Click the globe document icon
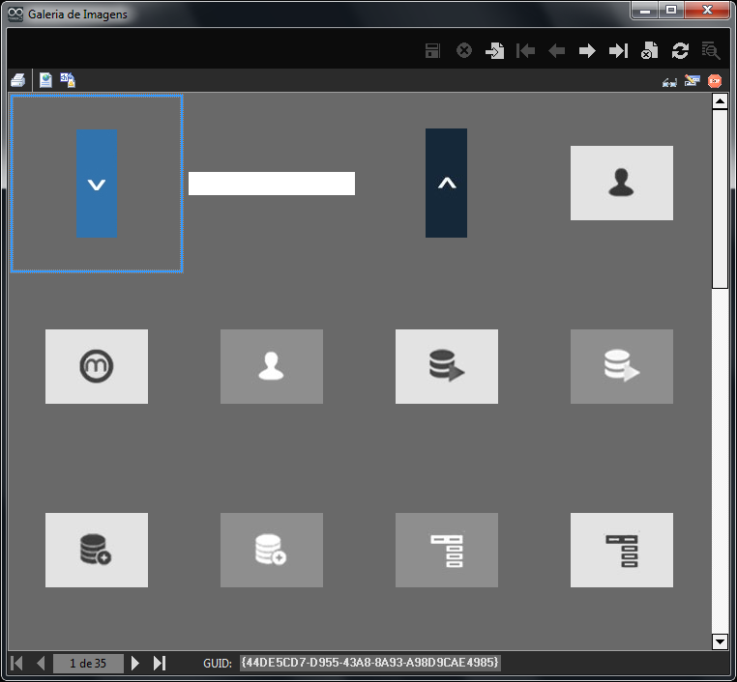 click(45, 80)
